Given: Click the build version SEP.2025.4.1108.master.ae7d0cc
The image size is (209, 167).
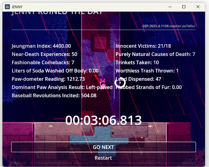Looking at the screenshot, I should 169,26.
